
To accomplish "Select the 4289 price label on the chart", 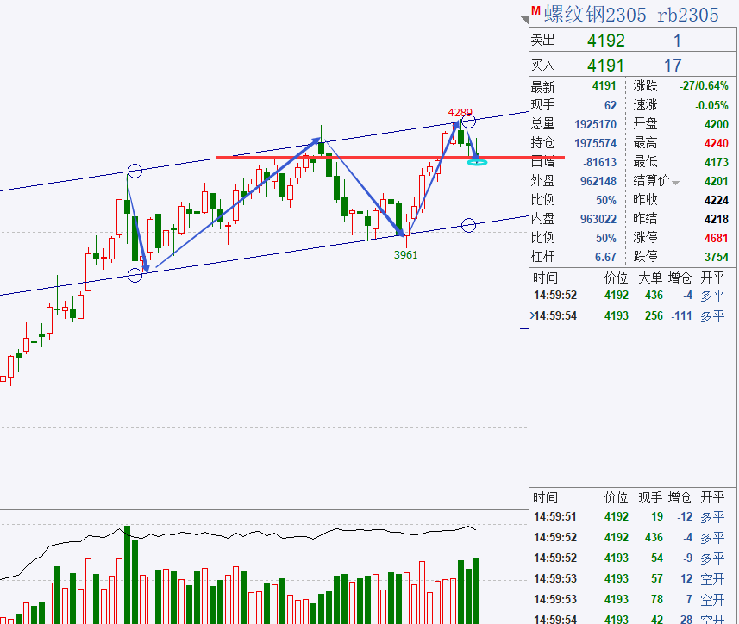I will [x=460, y=112].
